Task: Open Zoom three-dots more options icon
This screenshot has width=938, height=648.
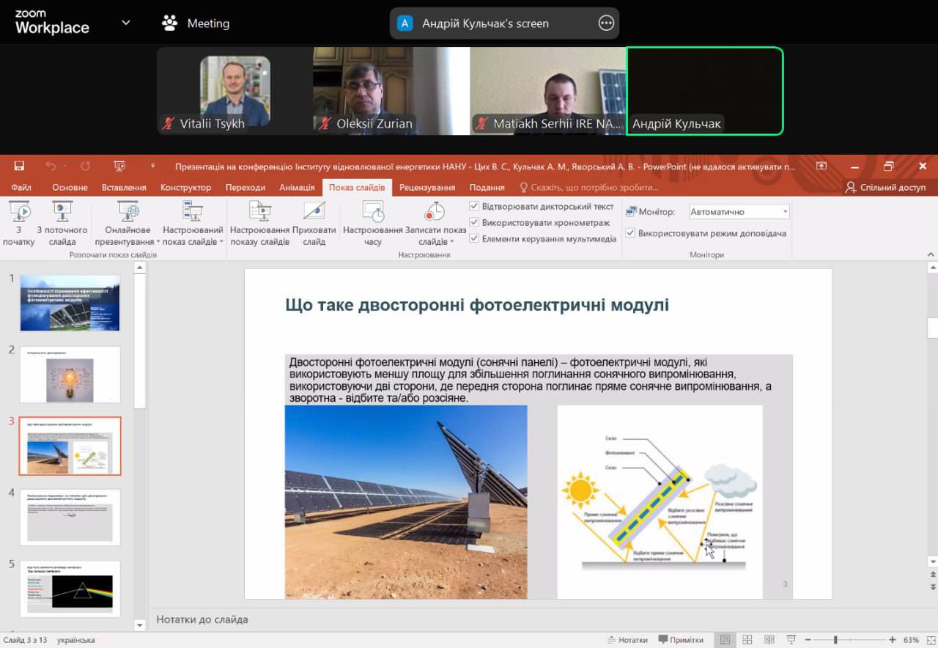Action: (x=606, y=23)
